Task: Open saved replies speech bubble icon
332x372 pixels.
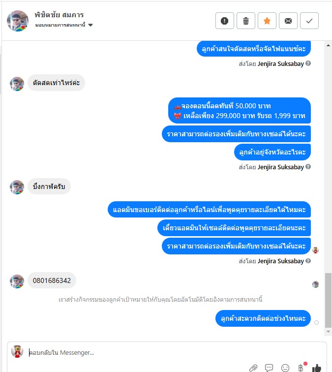Action: tap(269, 368)
